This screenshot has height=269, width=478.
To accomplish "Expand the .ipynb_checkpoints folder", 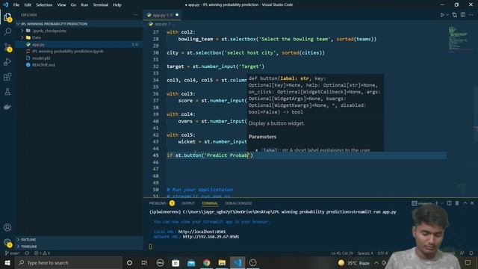I will click(79, 31).
